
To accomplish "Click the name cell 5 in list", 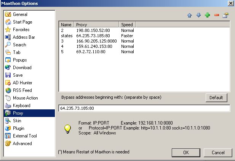I will pos(62,52).
